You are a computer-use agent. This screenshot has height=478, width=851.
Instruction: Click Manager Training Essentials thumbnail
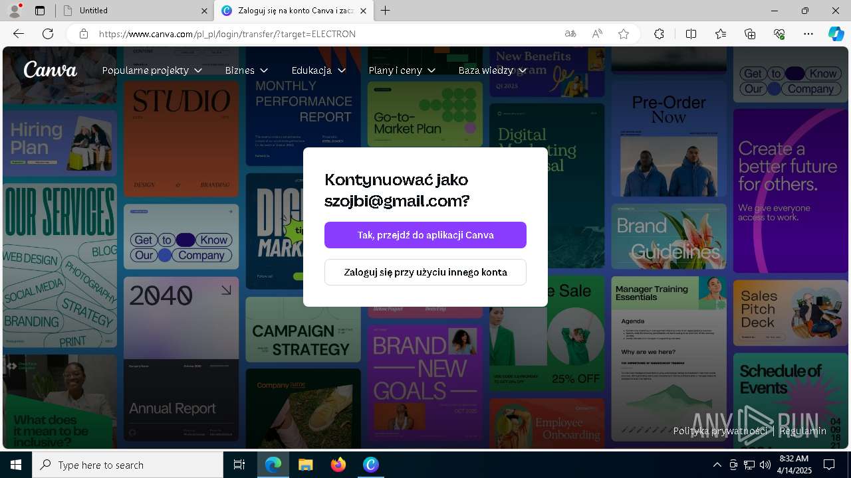coord(669,358)
